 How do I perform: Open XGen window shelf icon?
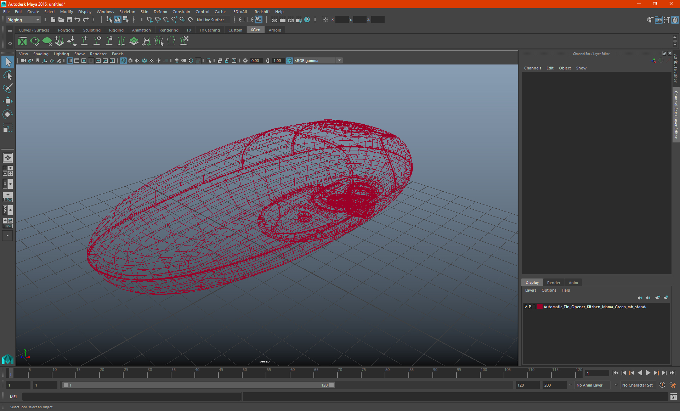click(22, 41)
